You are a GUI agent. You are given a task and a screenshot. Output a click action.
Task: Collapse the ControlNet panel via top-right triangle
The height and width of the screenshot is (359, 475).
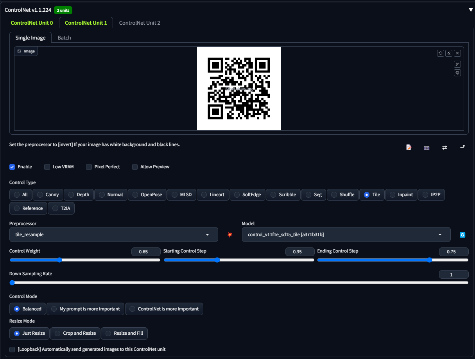pyautogui.click(x=471, y=10)
